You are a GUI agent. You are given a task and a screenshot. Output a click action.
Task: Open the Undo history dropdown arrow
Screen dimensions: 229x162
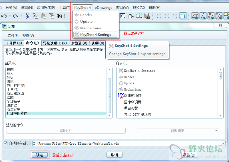tap(10, 16)
